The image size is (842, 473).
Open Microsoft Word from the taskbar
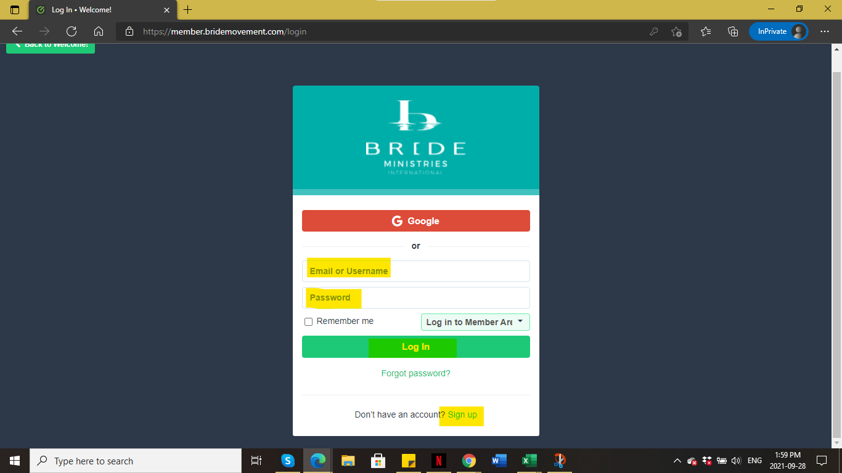[x=499, y=461]
